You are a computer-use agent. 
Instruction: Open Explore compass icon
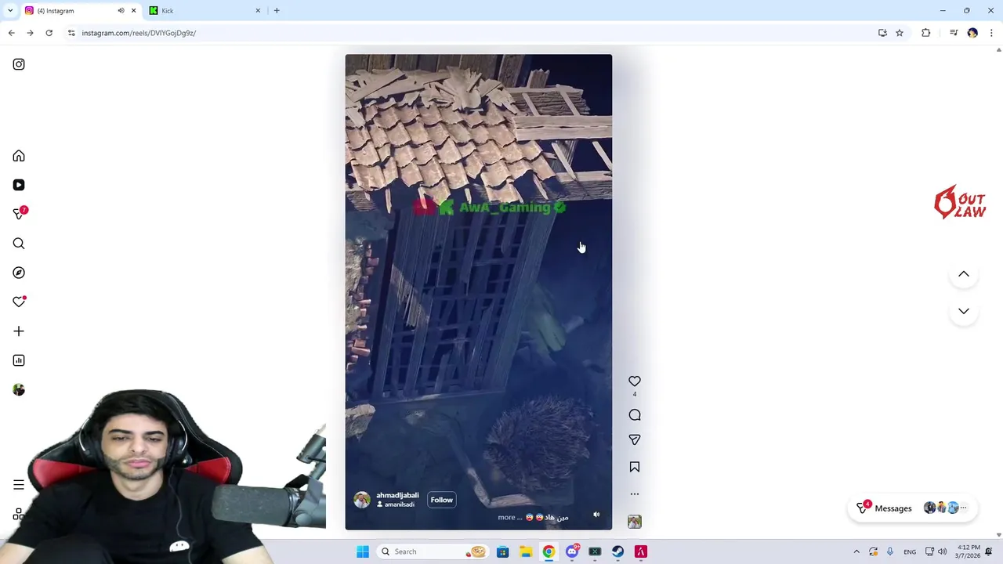(19, 273)
